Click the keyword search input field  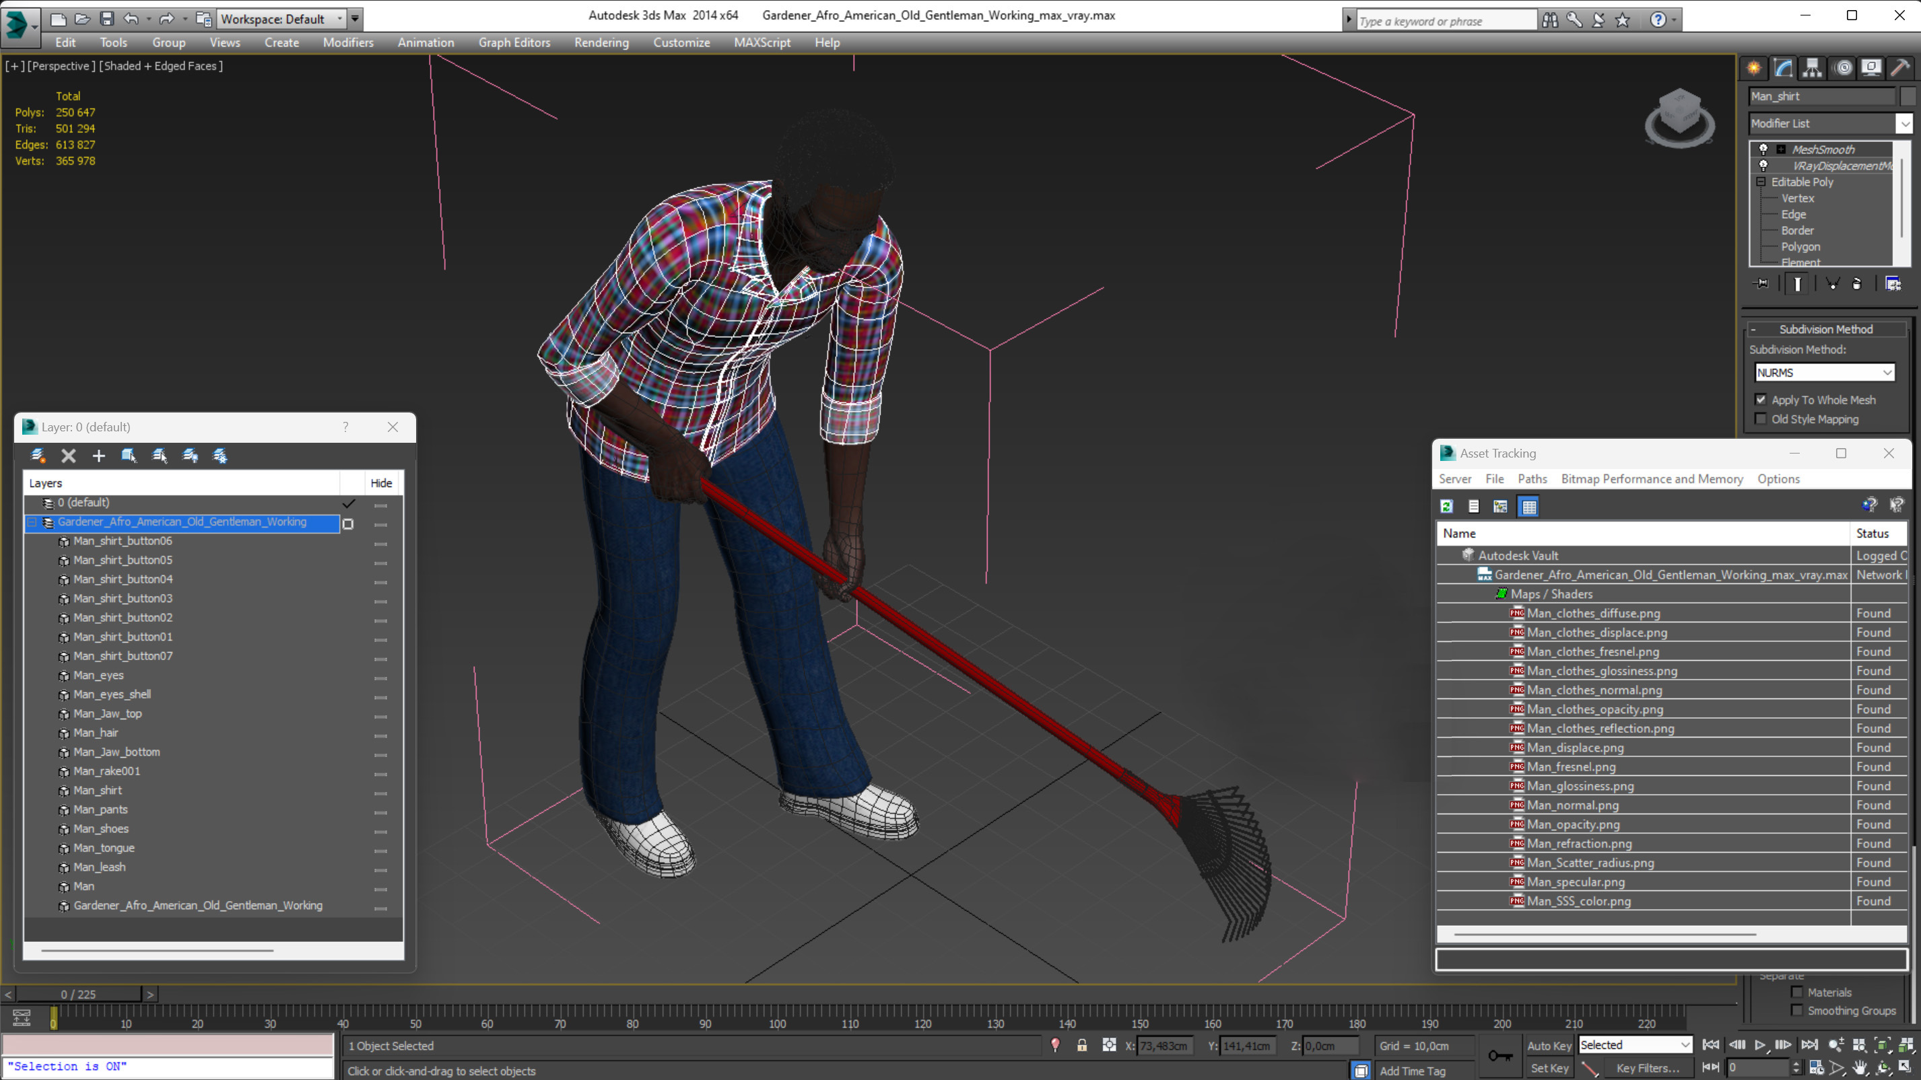coord(1446,20)
